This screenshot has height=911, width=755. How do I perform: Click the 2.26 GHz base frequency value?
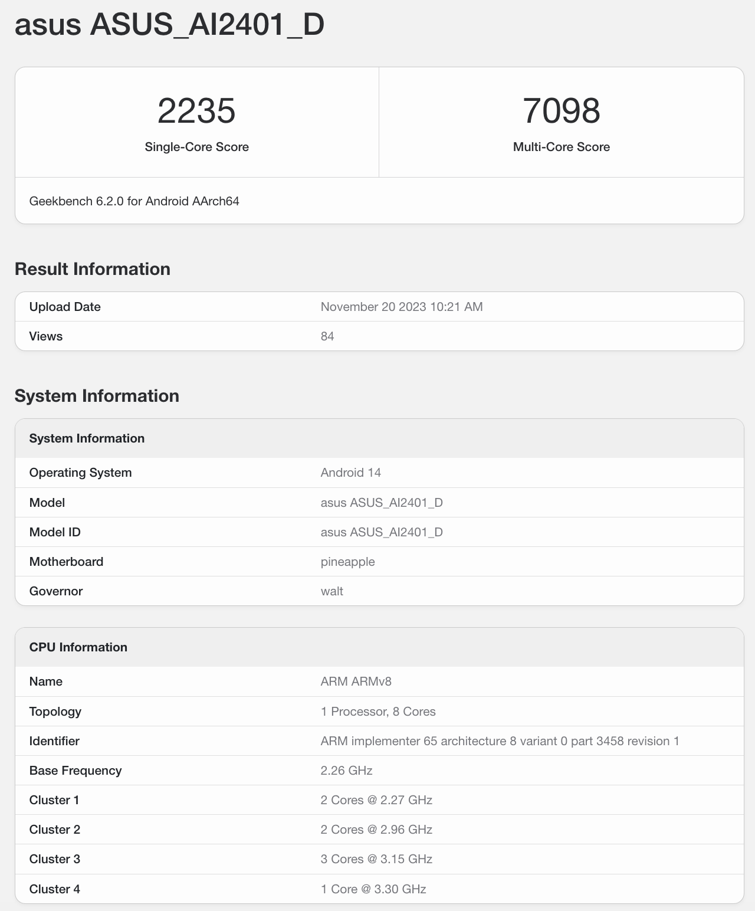click(346, 771)
